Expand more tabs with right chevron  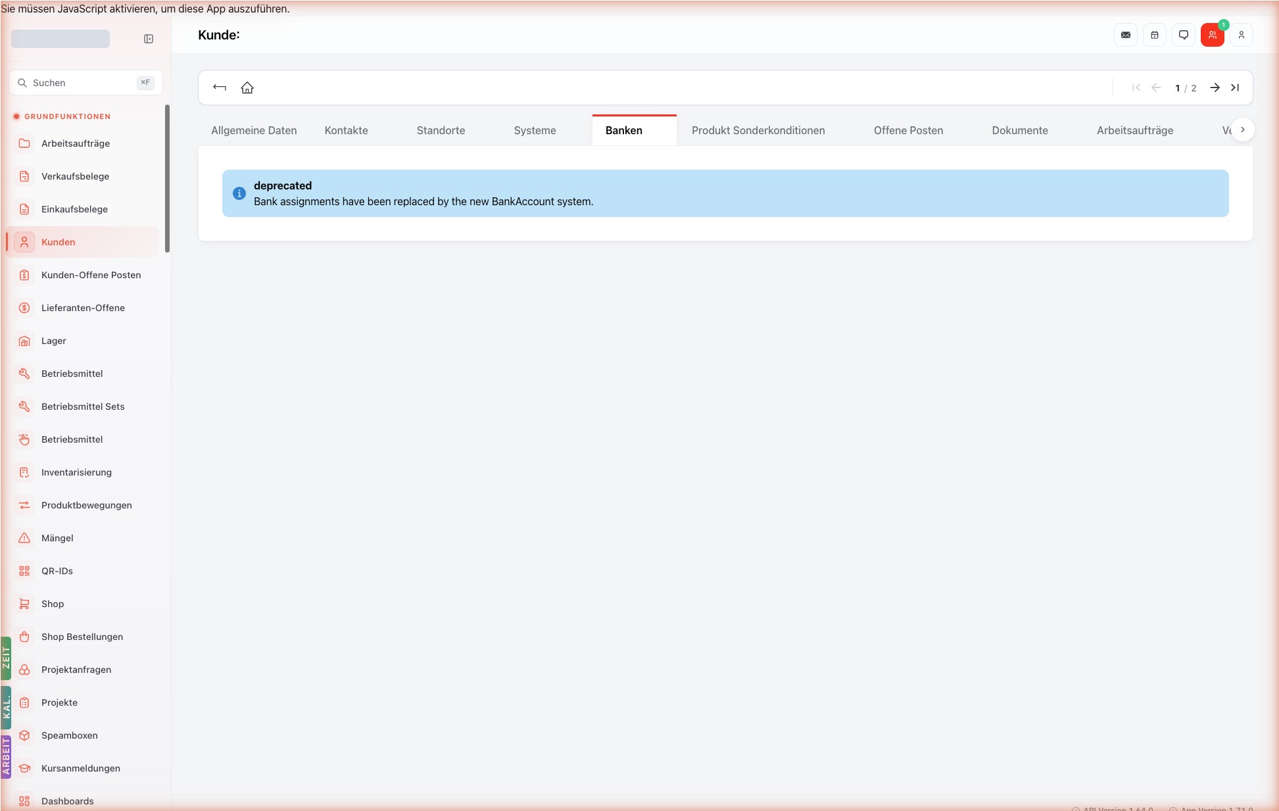pos(1243,130)
